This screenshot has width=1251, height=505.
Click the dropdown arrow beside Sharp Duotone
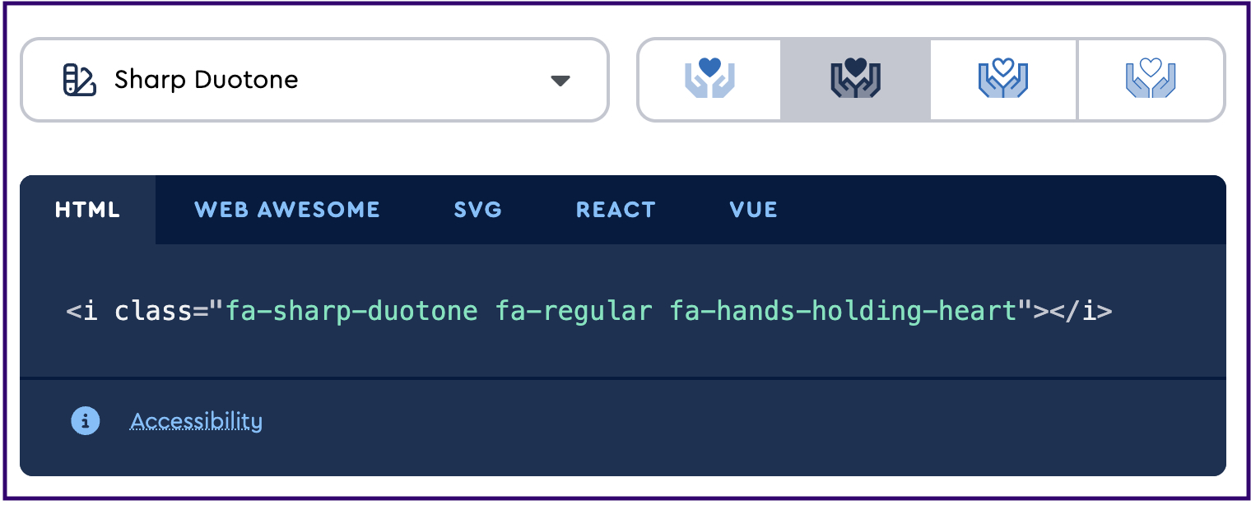[560, 80]
